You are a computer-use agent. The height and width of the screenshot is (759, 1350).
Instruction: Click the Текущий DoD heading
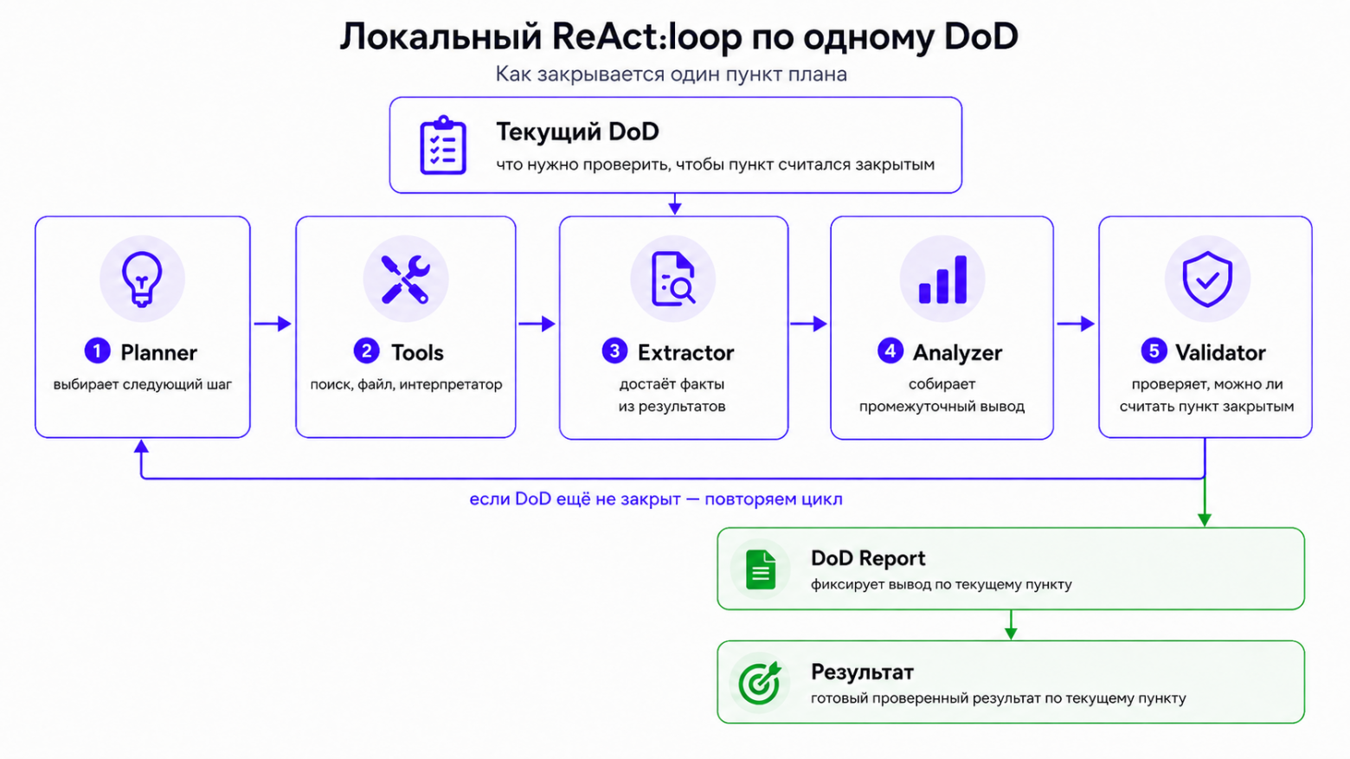tap(577, 132)
